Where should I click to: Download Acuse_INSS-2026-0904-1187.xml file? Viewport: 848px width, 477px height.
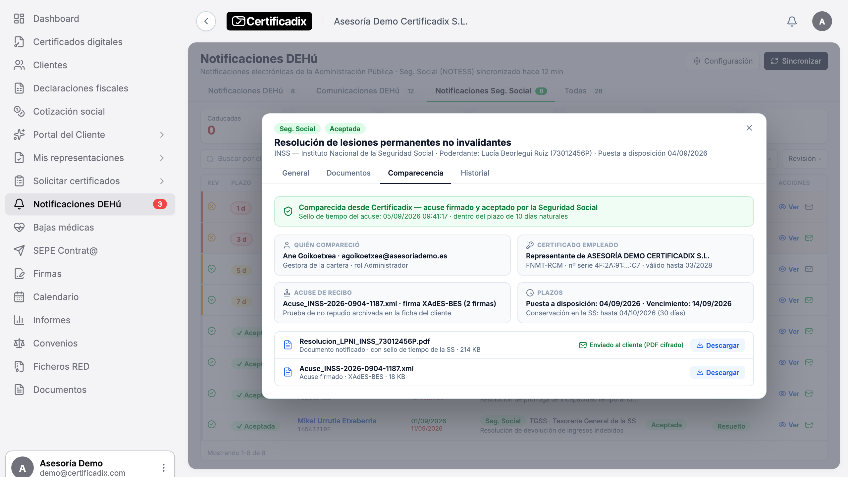coord(718,372)
